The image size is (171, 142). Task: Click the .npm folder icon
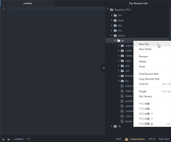122,61
